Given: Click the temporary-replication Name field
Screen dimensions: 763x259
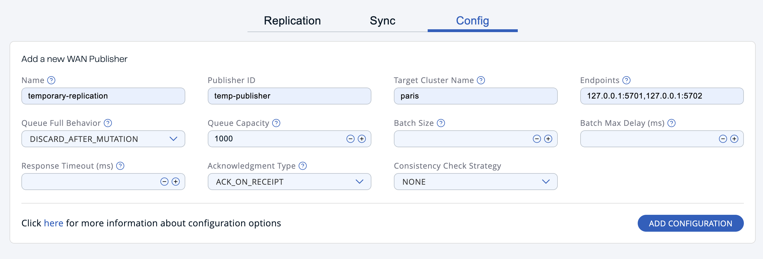Looking at the screenshot, I should 103,96.
